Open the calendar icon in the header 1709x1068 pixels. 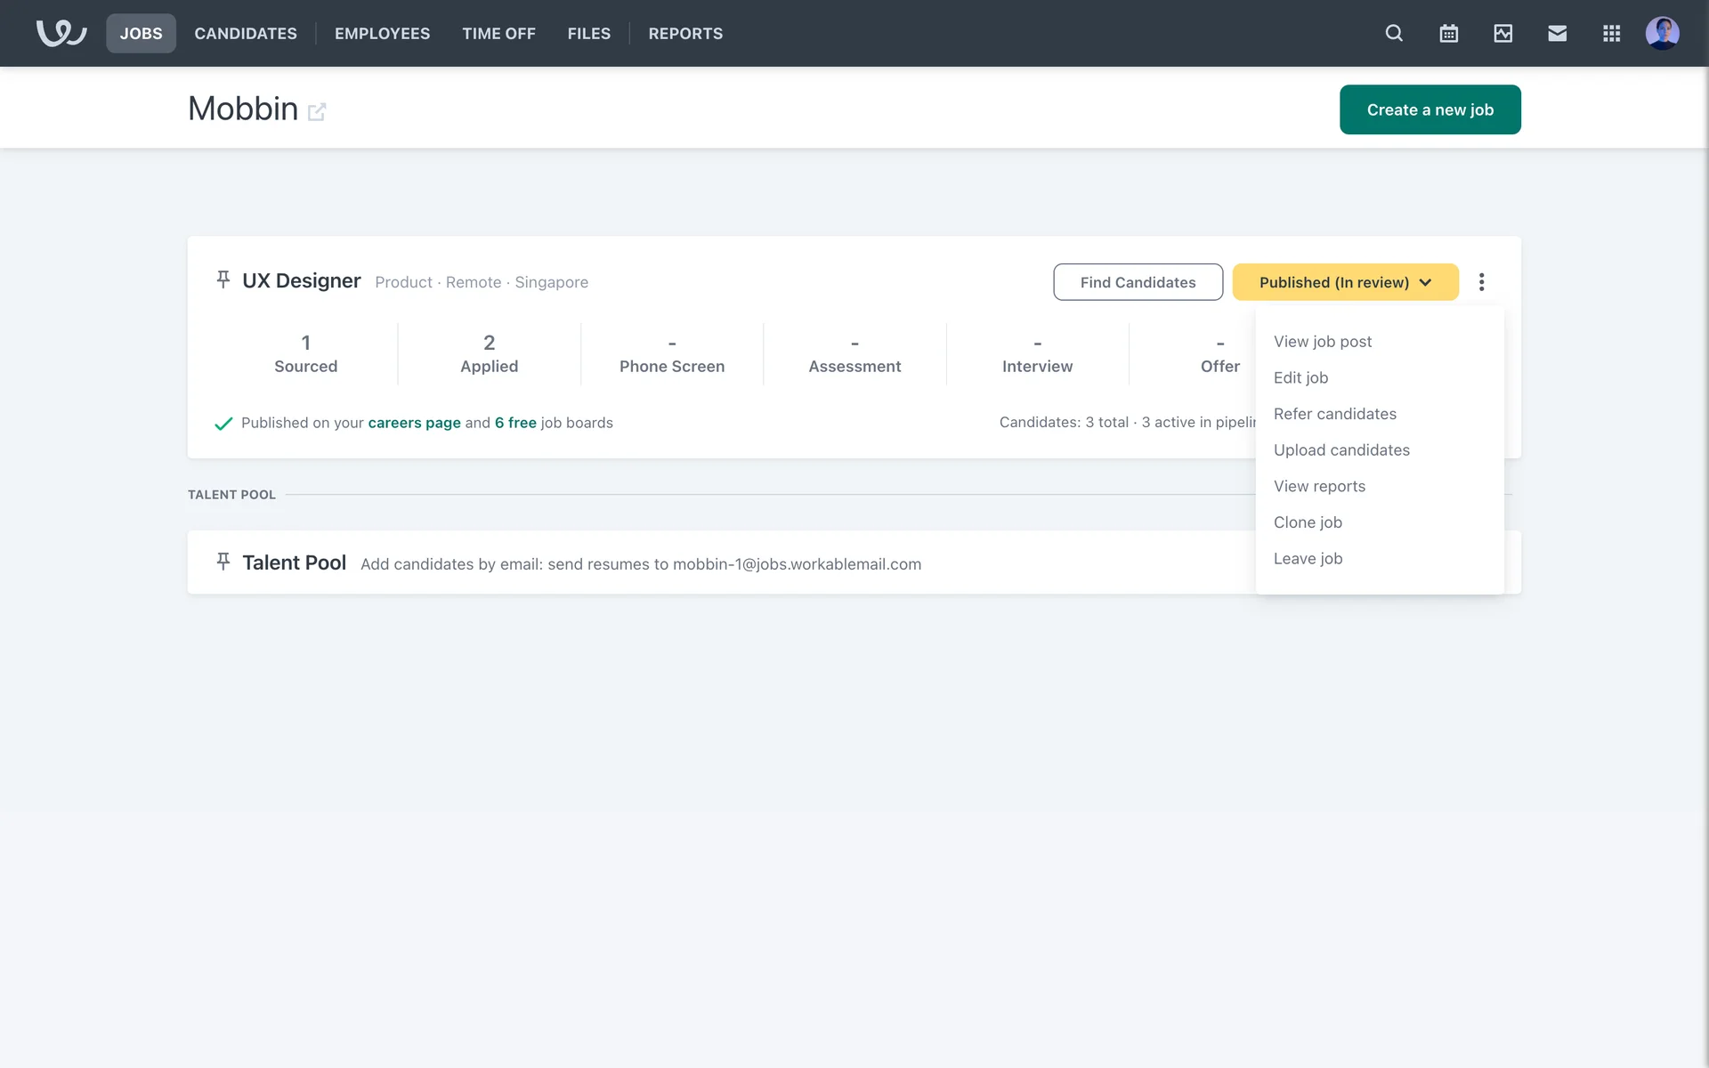pos(1448,33)
